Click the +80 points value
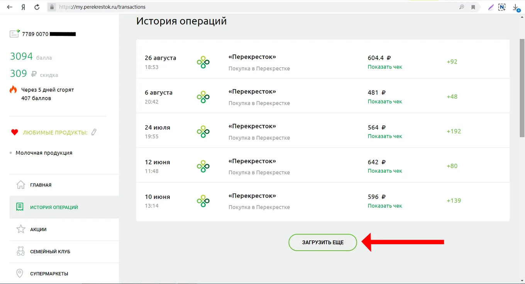 tap(452, 166)
